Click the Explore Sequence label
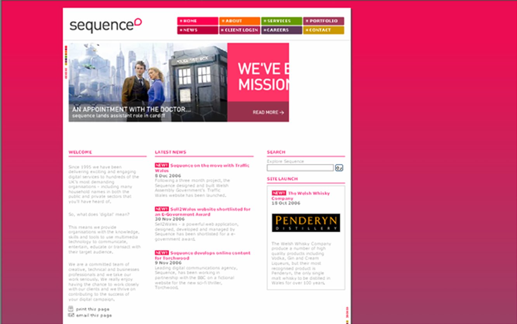The height and width of the screenshot is (324, 517). 285,161
